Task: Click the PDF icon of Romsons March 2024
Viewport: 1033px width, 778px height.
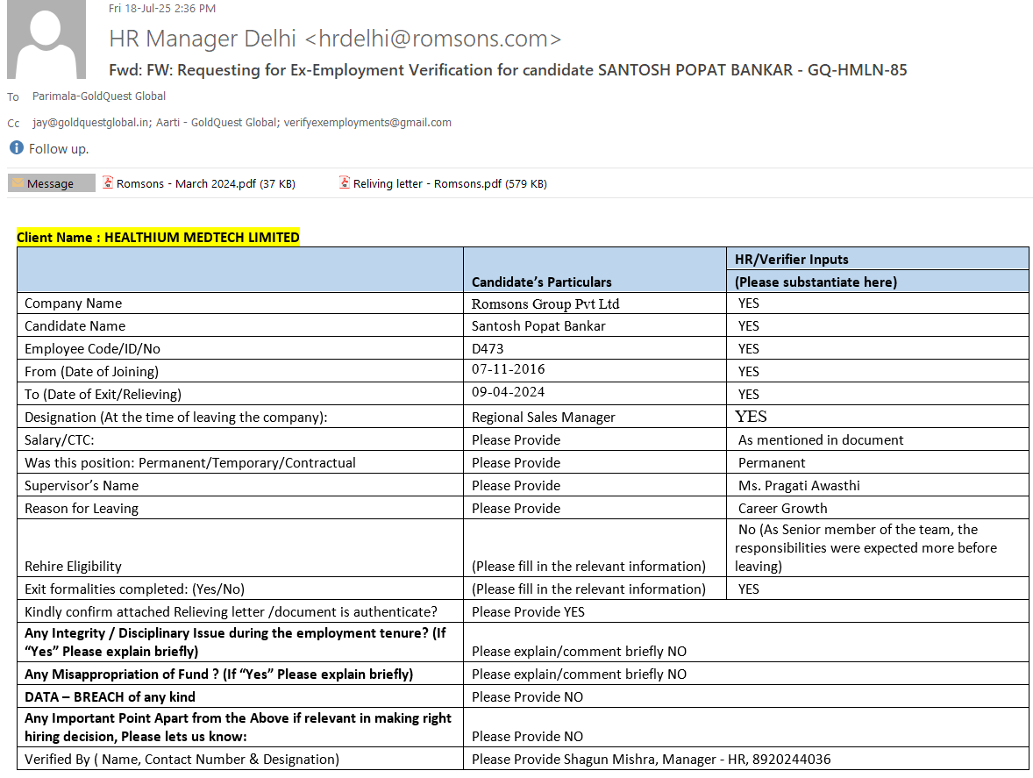Action: click(109, 183)
